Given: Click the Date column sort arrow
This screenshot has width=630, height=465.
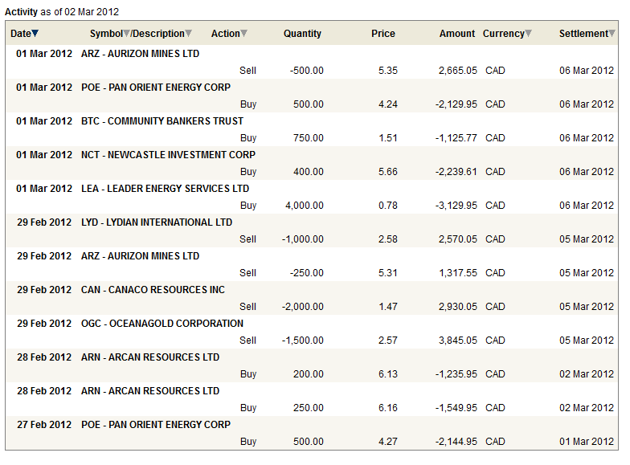Looking at the screenshot, I should (35, 34).
